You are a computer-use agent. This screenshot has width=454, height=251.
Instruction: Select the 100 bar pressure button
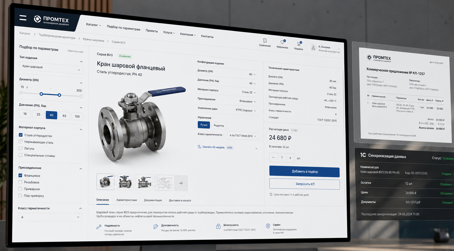[x=77, y=116]
